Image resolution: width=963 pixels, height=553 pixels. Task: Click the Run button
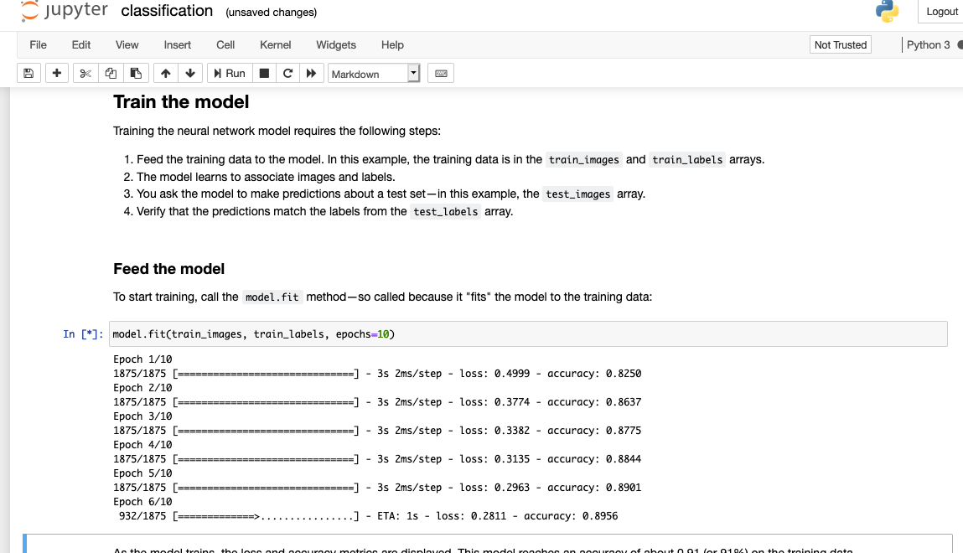(x=230, y=73)
